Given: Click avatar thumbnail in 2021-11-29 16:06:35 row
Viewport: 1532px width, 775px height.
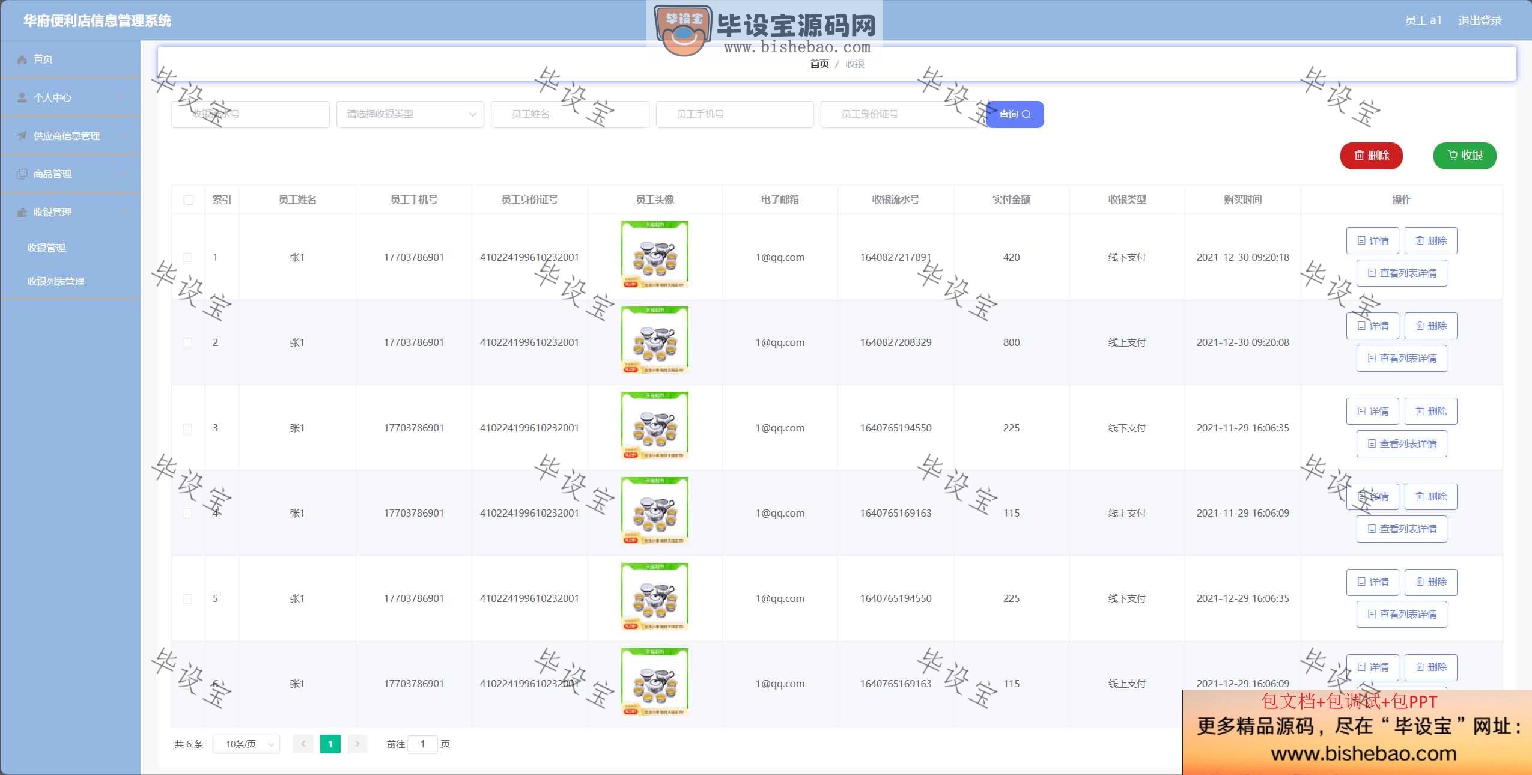Looking at the screenshot, I should 655,425.
